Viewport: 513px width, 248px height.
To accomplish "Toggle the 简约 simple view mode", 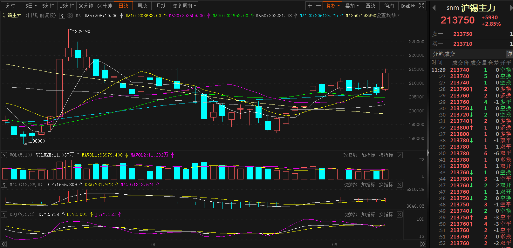I will pos(389,6).
